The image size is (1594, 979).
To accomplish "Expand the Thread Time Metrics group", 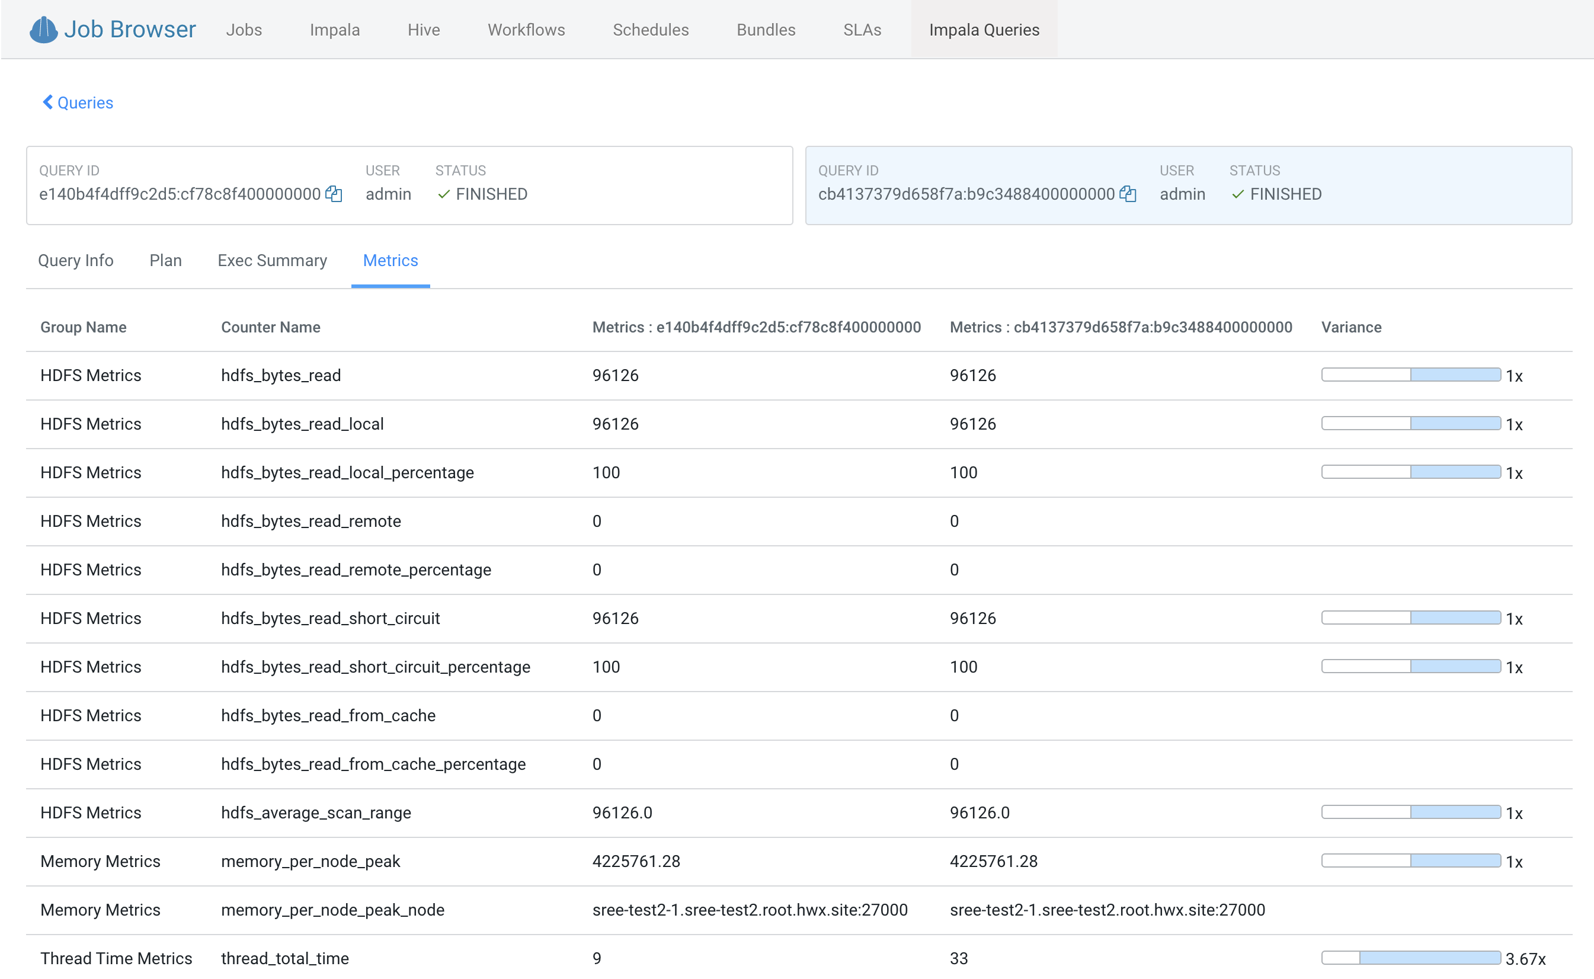I will click(117, 958).
